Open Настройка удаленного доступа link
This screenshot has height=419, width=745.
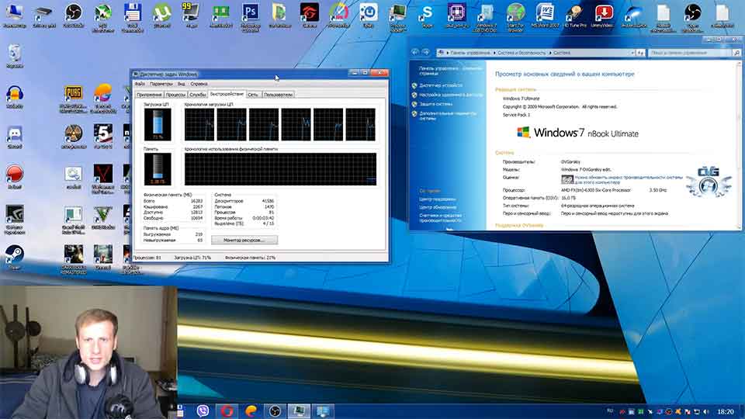[x=451, y=95]
